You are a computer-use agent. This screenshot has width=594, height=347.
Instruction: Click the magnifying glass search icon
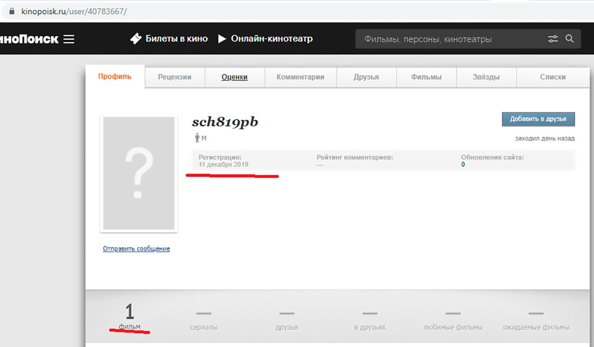[x=570, y=39]
